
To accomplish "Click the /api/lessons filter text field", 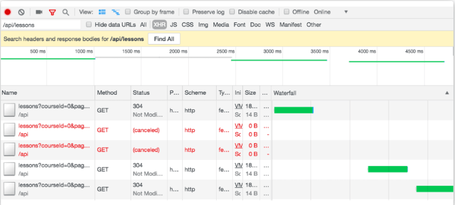I will point(41,25).
